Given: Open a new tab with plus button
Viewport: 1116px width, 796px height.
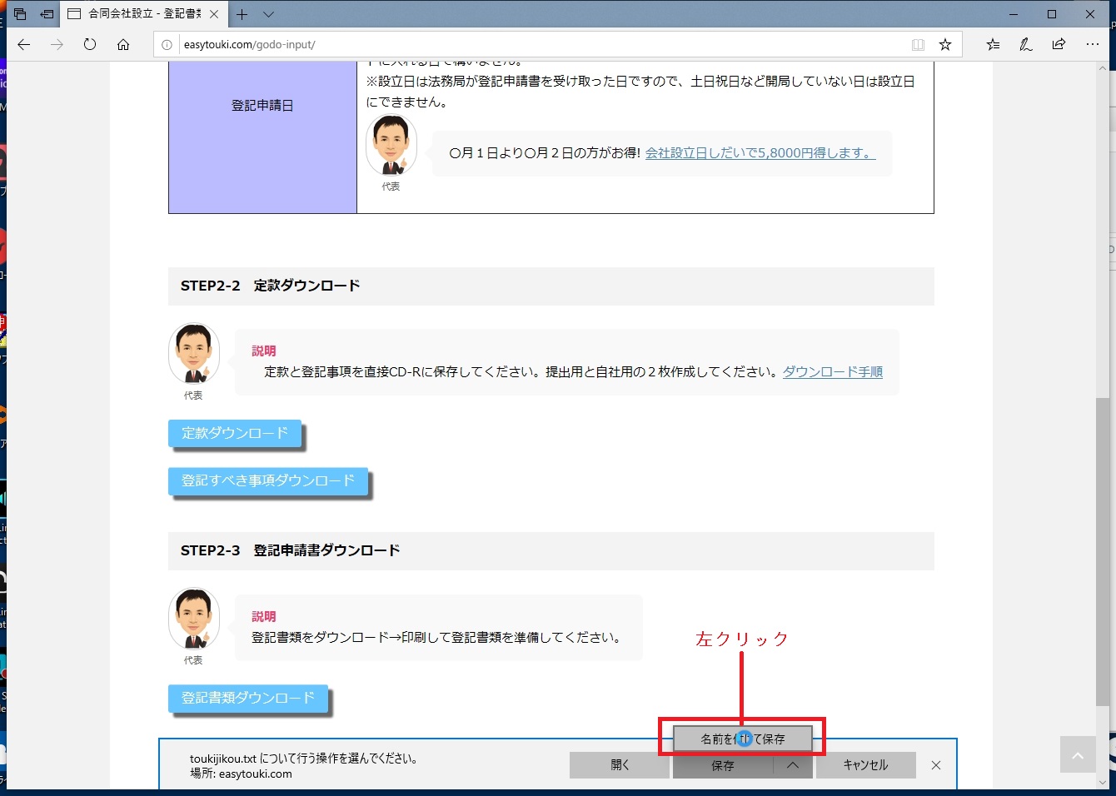Looking at the screenshot, I should 242,14.
